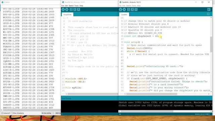Close the CardInfo Arduino window
Viewport: 215px width, 121px height.
[209, 2]
